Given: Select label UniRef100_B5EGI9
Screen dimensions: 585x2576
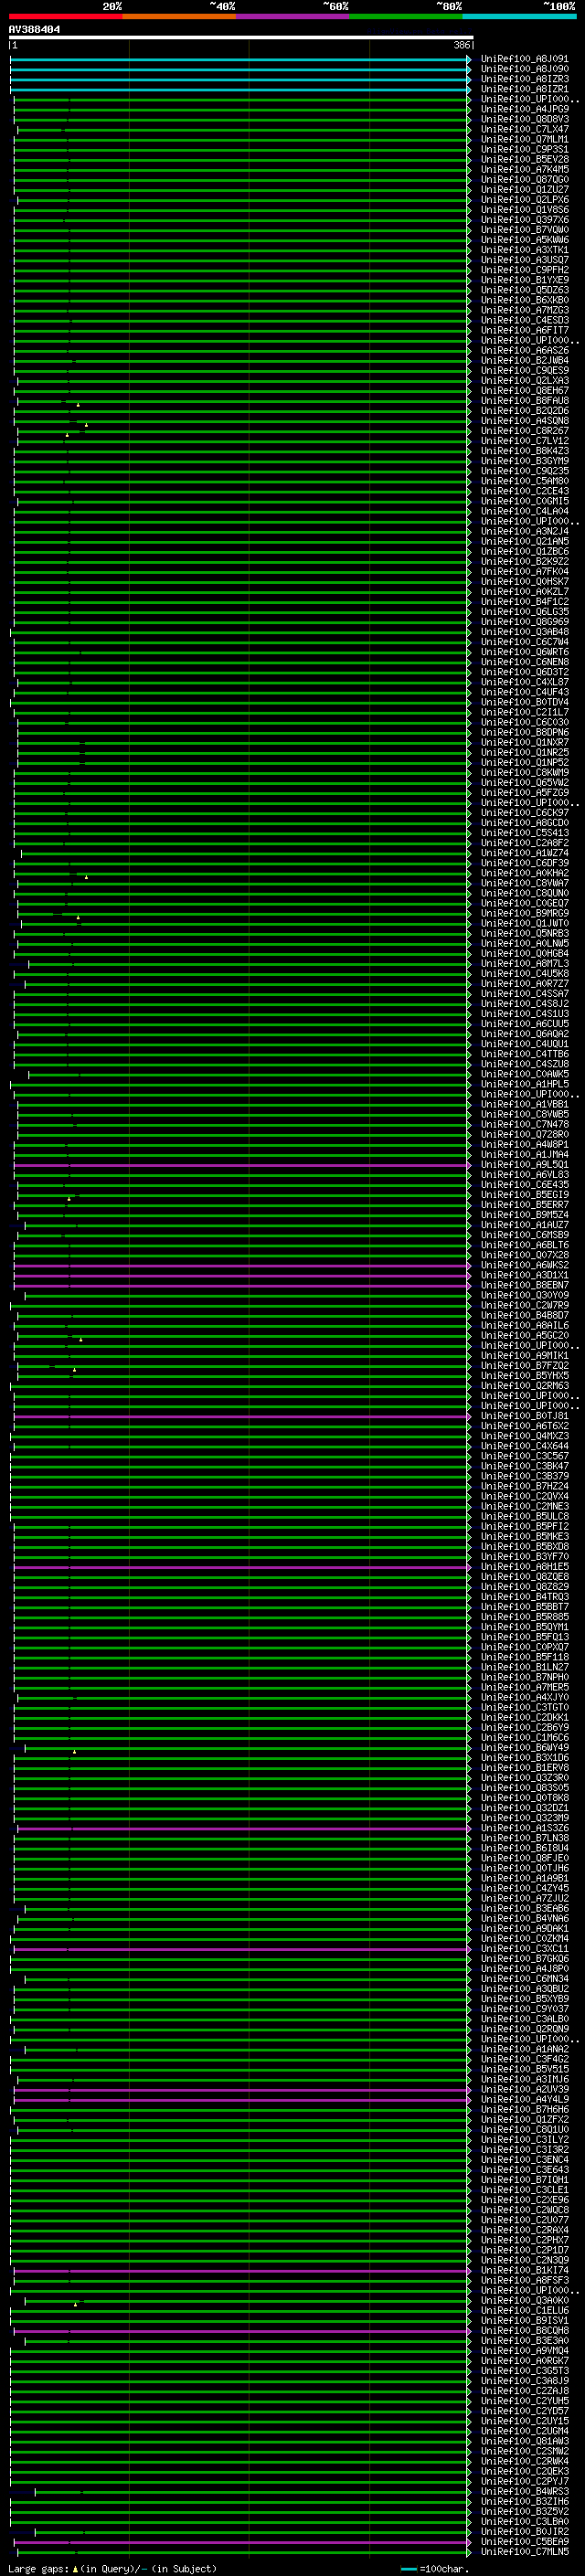Looking at the screenshot, I should (x=524, y=1195).
